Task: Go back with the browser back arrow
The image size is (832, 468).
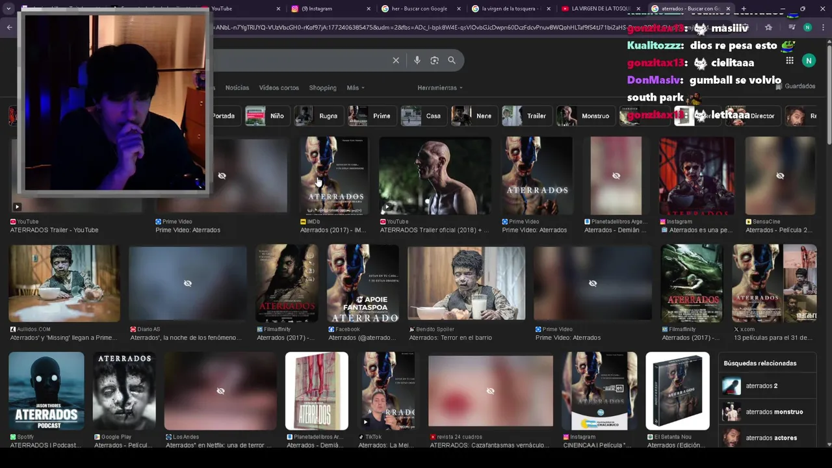Action: click(9, 27)
